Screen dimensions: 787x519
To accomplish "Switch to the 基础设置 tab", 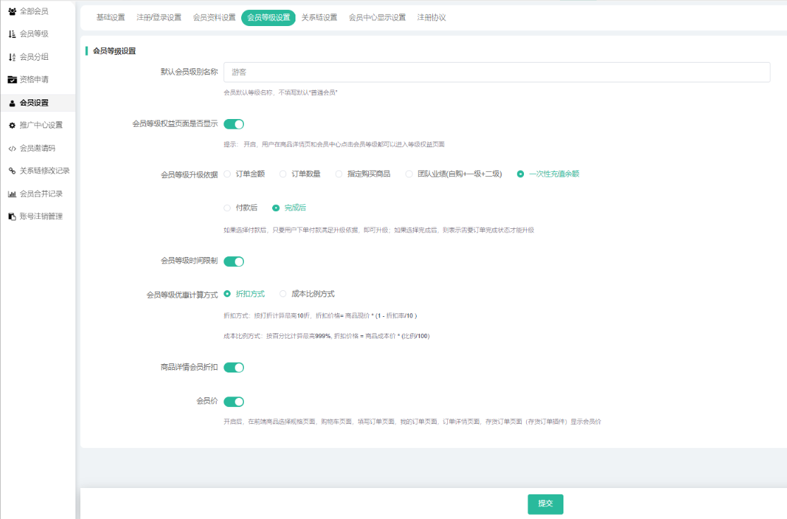I will 111,18.
